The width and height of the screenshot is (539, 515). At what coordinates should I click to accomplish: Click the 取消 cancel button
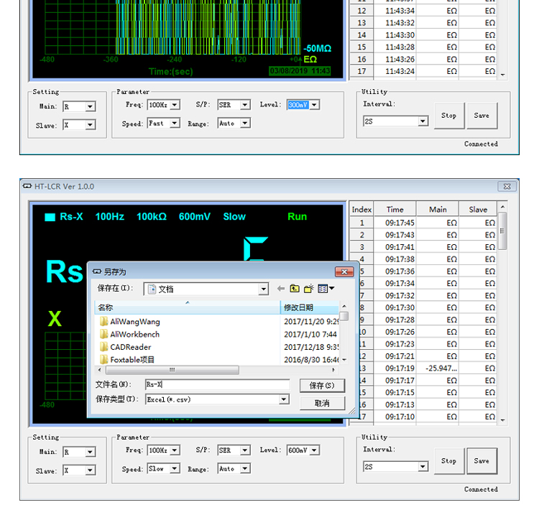[322, 403]
